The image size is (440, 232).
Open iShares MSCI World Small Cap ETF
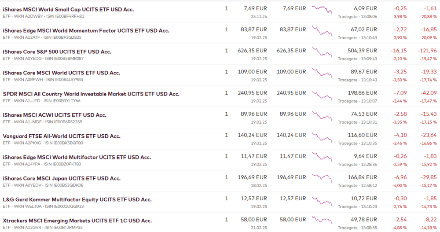coord(68,9)
